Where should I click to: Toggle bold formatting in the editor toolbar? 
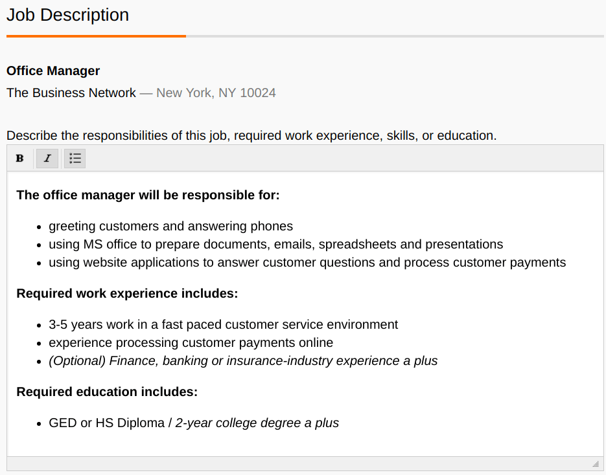(x=19, y=158)
